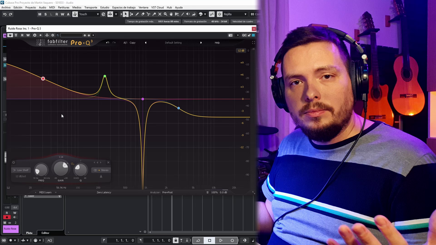Delete the Low Shelf band with the scissors icon
The height and width of the screenshot is (245, 436).
[x=101, y=177]
